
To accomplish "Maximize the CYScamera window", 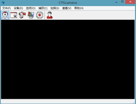I will (x=122, y=2).
